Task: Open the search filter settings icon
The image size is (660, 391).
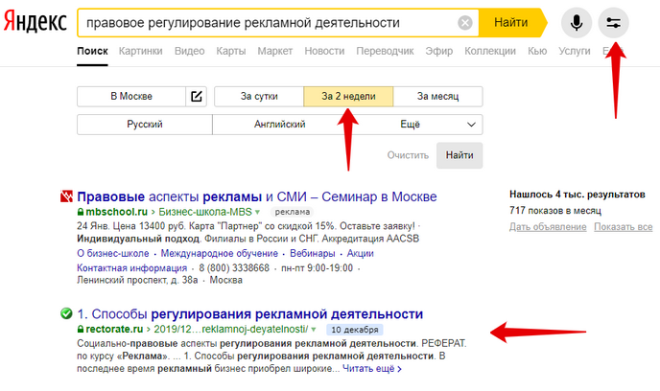Action: [x=613, y=22]
